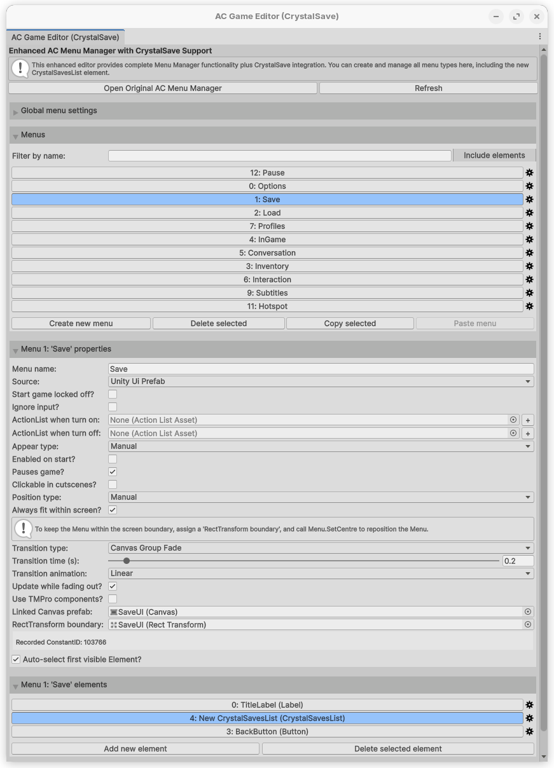Open gear options for the Load menu

coord(529,213)
